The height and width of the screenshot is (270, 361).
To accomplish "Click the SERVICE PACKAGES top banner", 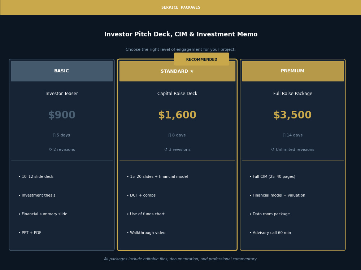I will coord(181,7).
